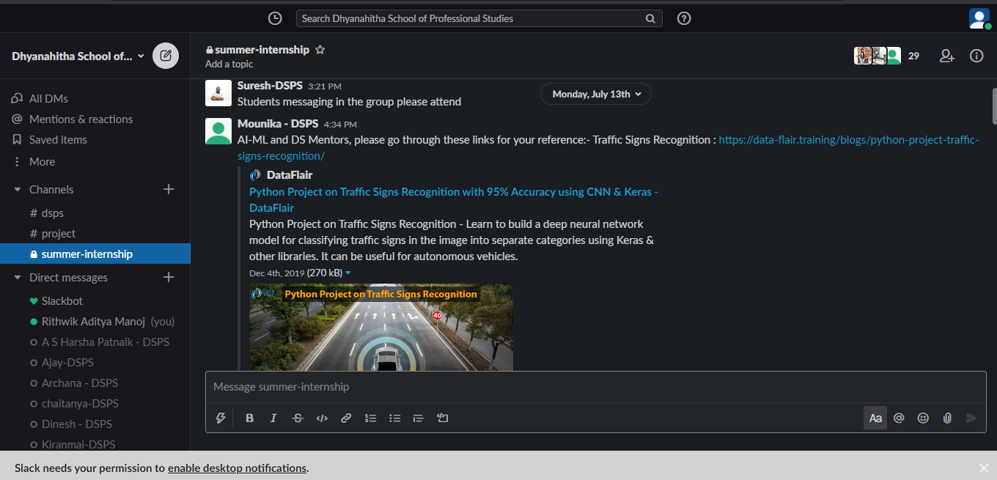Open the Monday, July 13th date dropdown
The height and width of the screenshot is (480, 997).
596,94
